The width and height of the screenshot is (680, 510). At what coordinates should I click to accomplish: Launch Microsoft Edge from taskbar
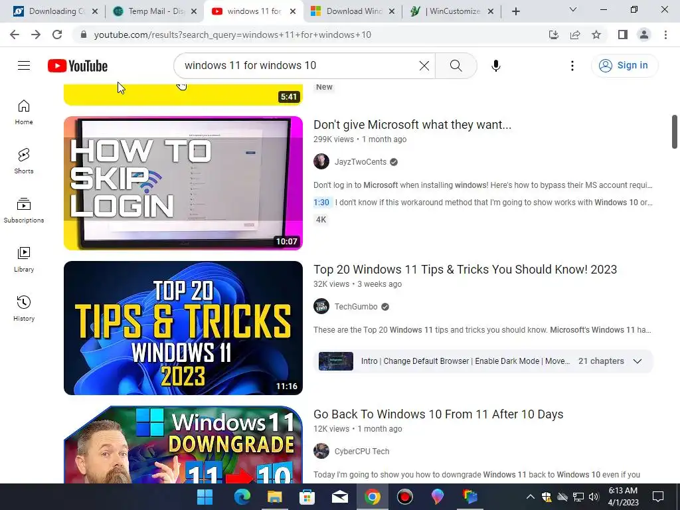(x=242, y=497)
